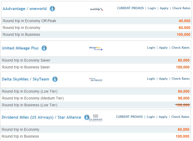Viewport: 193px width, 141px height.
Task: Apply for United Mileage Plus
Action: (x=163, y=48)
